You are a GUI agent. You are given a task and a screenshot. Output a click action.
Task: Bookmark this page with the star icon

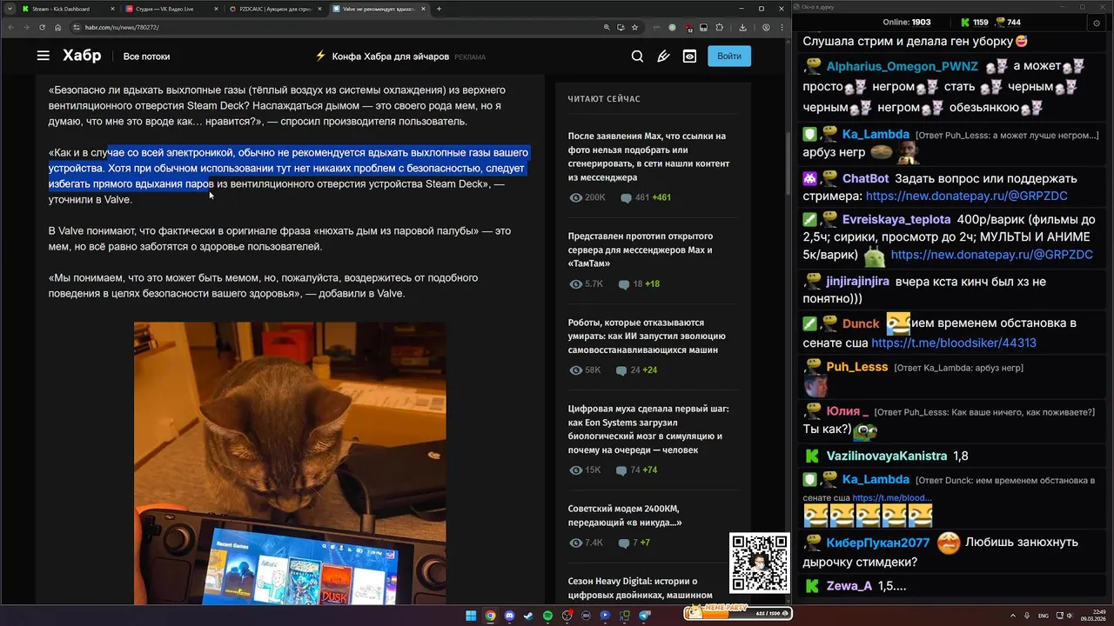tap(634, 27)
